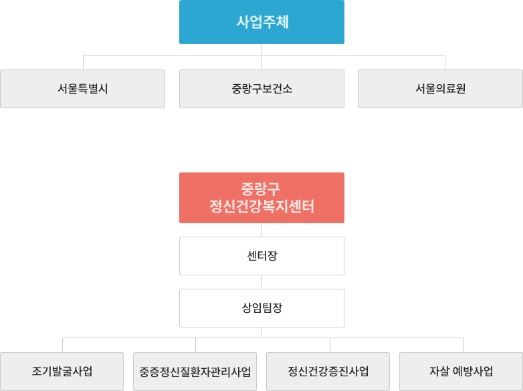Click vertical connector line above 조기발굴사업
The height and width of the screenshot is (391, 523).
coord(62,345)
